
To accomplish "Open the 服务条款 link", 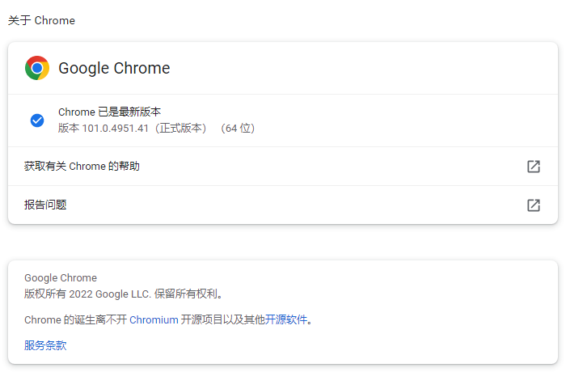I will point(45,345).
